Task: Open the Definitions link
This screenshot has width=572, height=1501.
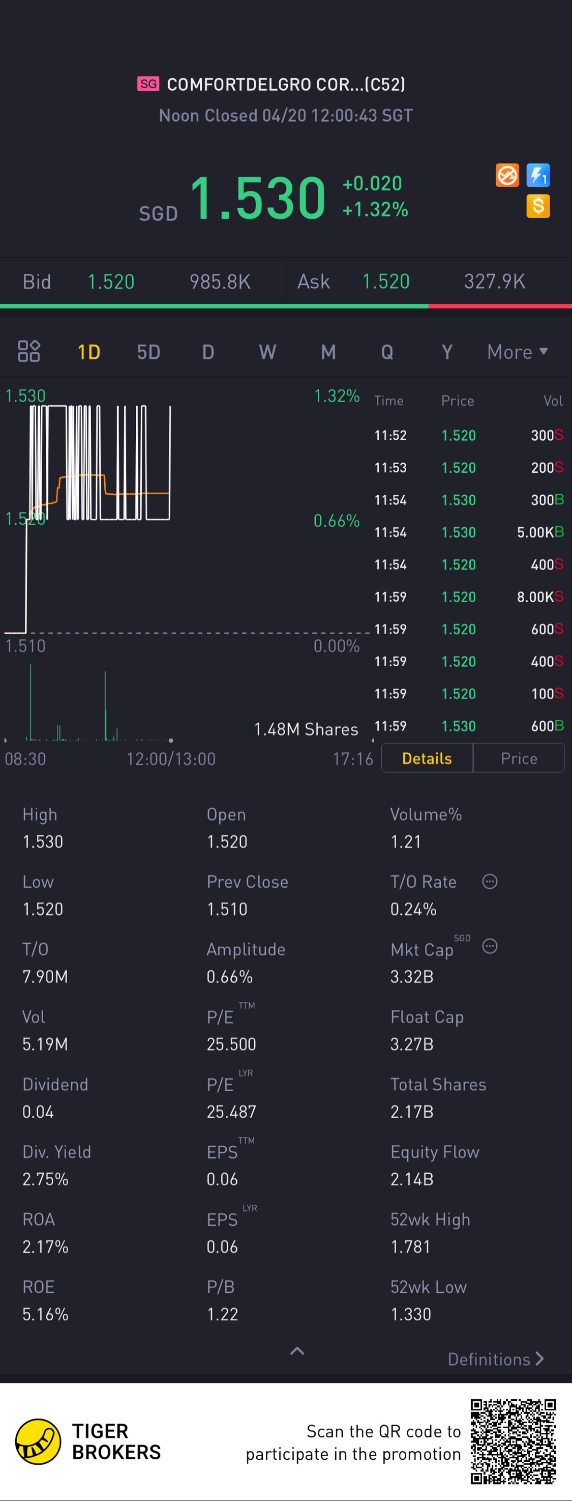Action: pos(496,1360)
